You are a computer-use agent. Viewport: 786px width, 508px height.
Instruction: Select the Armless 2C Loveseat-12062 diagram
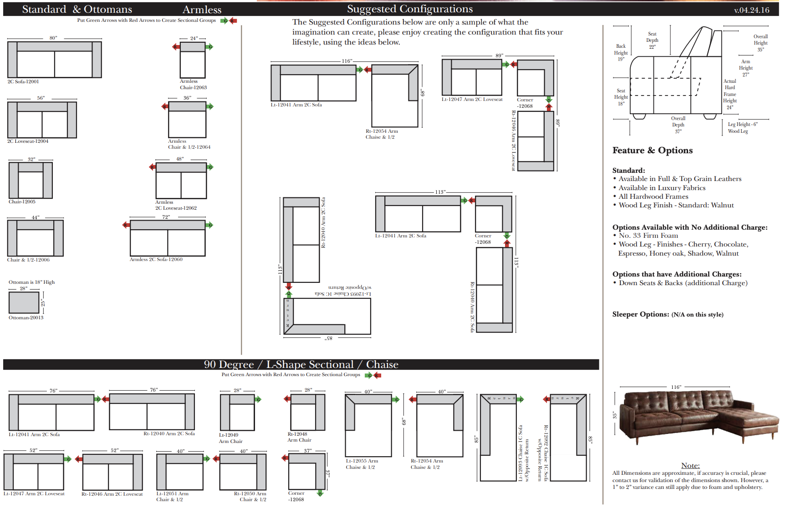coord(181,181)
